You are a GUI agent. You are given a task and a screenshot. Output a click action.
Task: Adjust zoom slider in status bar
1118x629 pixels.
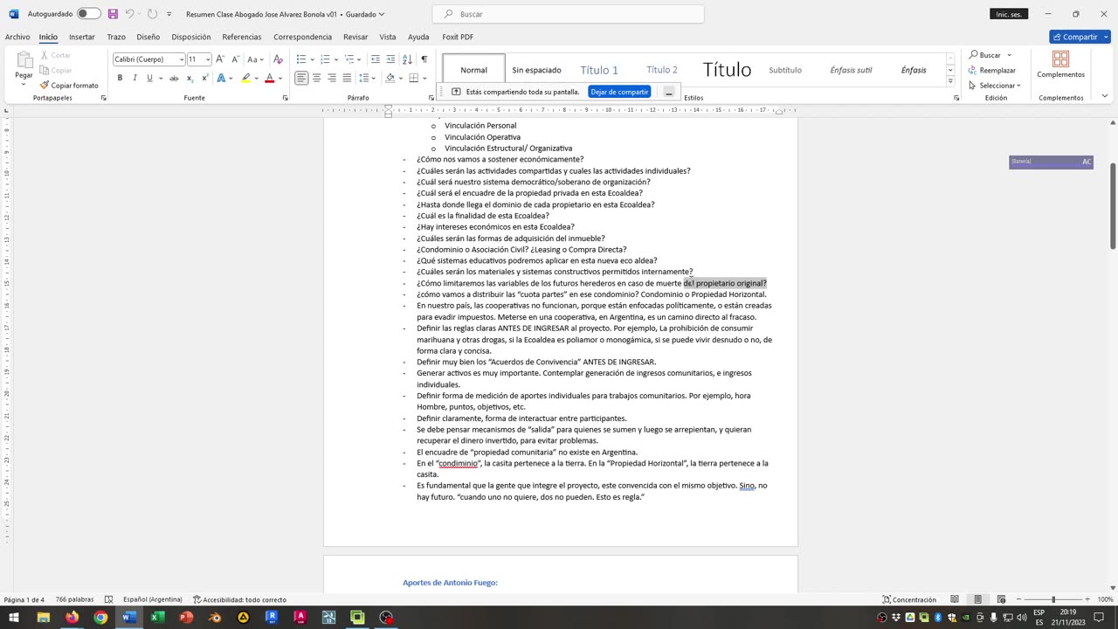(1053, 599)
